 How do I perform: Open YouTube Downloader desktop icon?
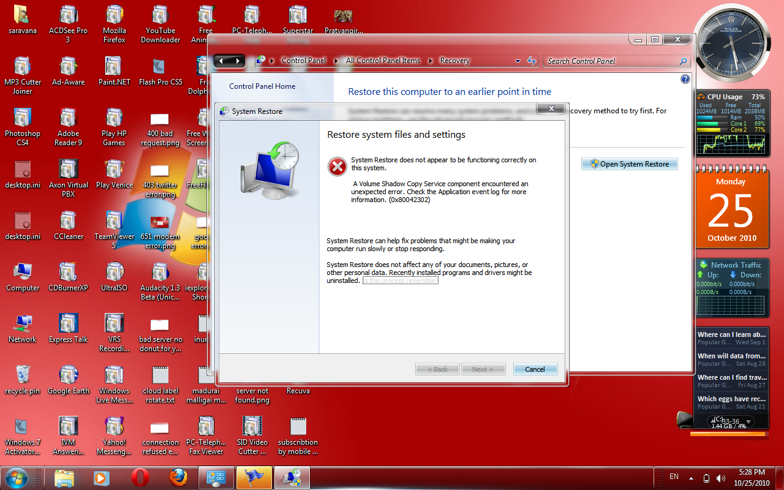pyautogui.click(x=160, y=24)
